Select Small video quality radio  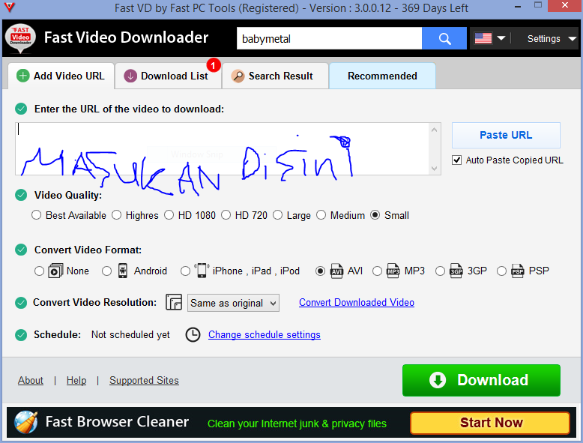pyautogui.click(x=375, y=215)
